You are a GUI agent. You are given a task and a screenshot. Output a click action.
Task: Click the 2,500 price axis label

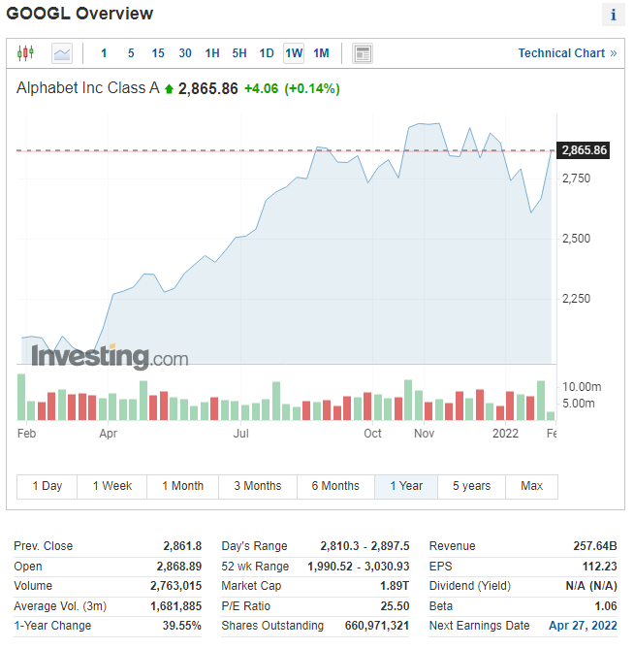pyautogui.click(x=576, y=239)
